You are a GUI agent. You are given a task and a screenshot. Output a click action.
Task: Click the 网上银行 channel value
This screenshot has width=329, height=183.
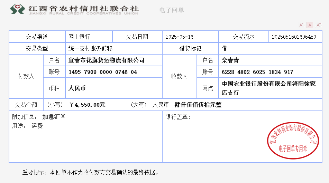click(79, 37)
